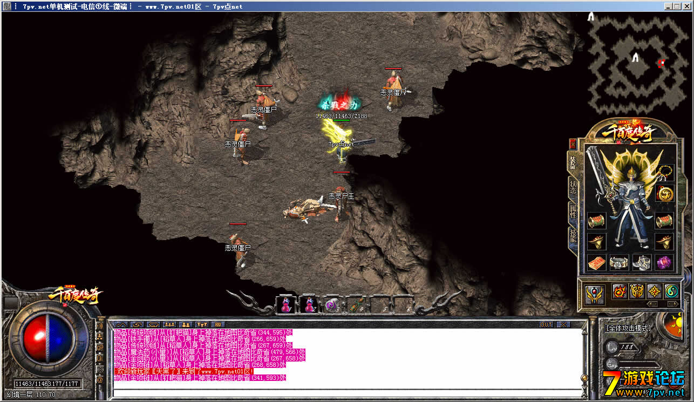Use the potion in quick slot 1
This screenshot has width=694, height=402.
pos(285,305)
